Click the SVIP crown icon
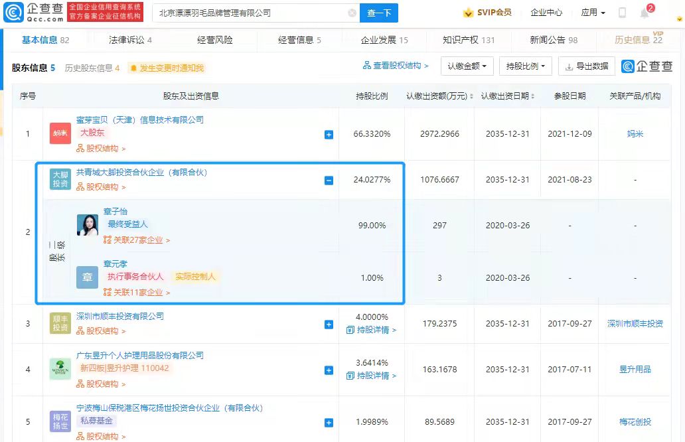 tap(469, 13)
